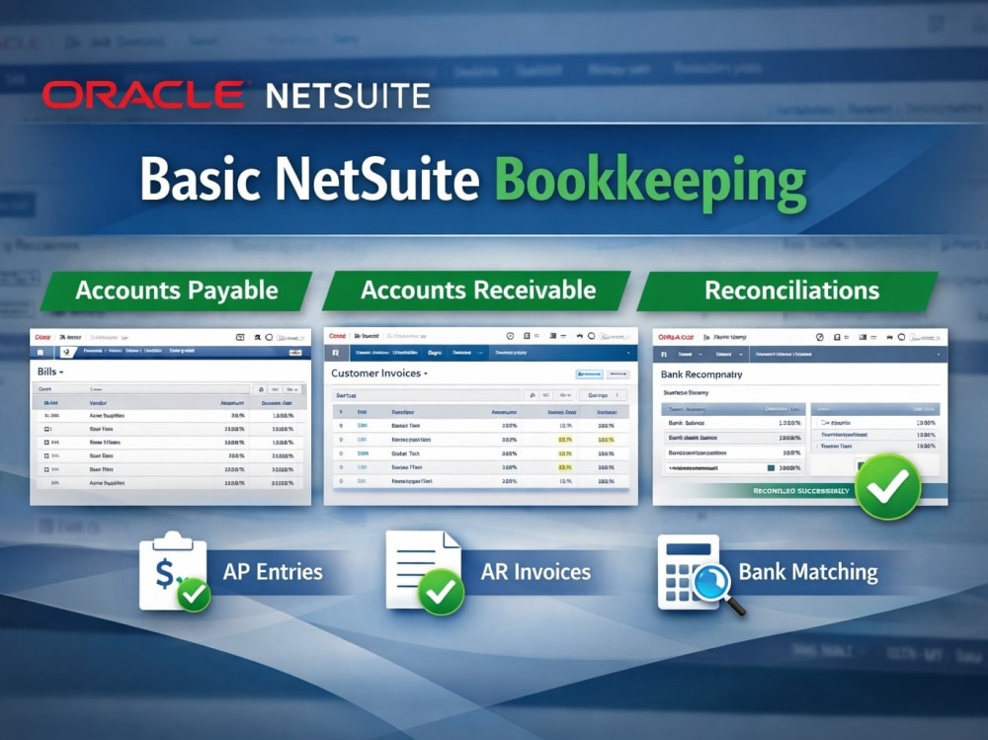Click the refresh icon in Bills list toolbar
Image resolution: width=988 pixels, height=740 pixels.
(x=261, y=389)
